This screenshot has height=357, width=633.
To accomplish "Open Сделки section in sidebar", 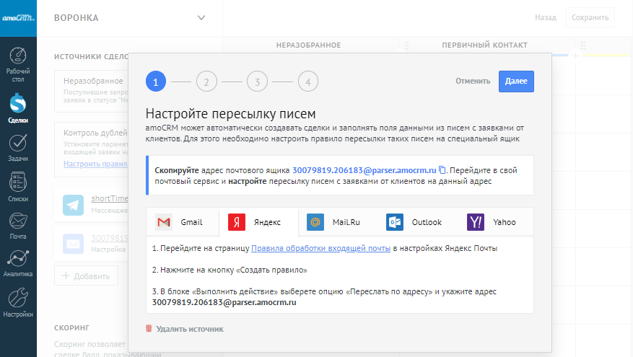I will 18,110.
